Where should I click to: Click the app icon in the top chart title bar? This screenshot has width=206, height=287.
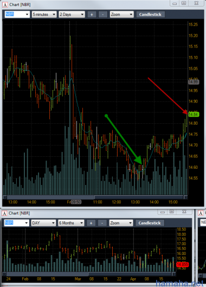5,5
